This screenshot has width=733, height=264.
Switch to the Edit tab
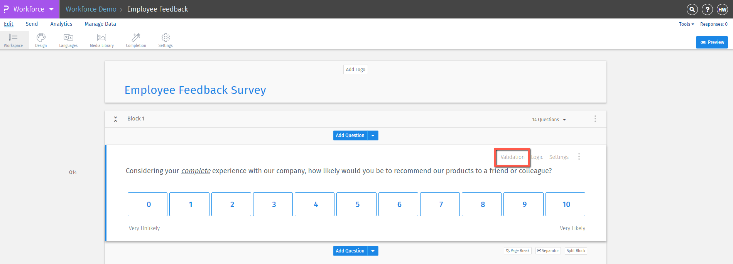(8, 24)
